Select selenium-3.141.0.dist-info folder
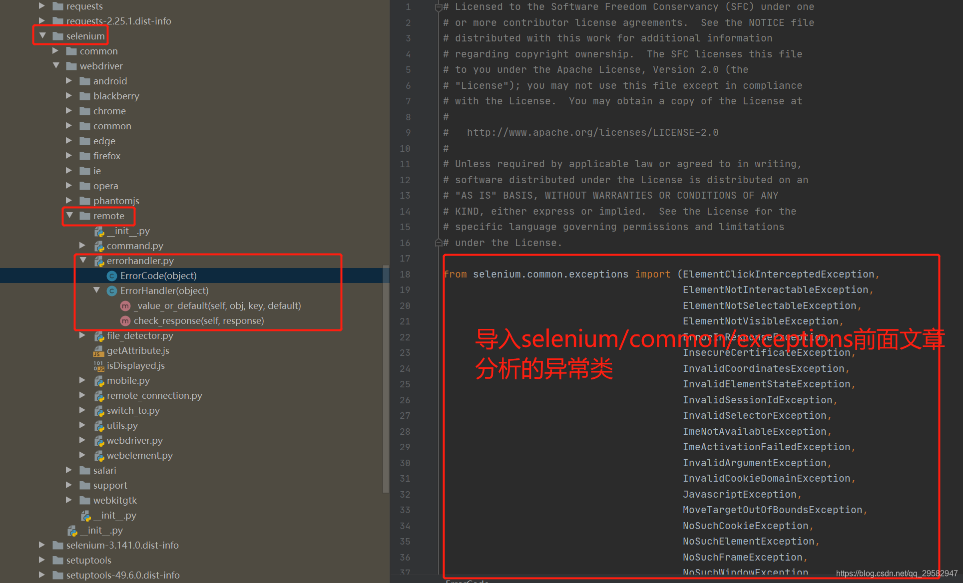Screen dimensions: 963x583 [122, 545]
